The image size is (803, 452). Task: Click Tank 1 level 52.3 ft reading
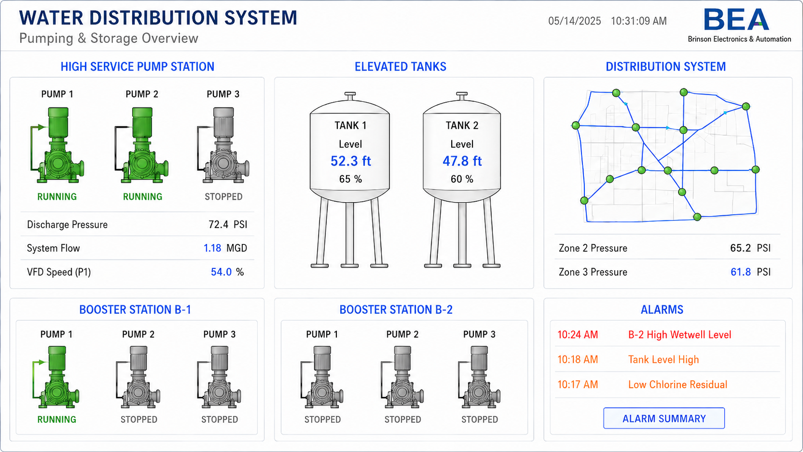[x=351, y=161]
